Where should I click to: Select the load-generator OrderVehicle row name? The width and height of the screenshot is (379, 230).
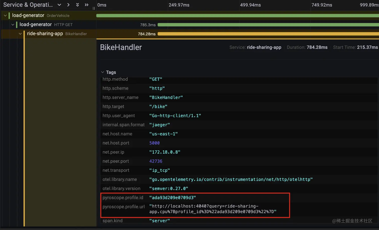click(x=41, y=16)
